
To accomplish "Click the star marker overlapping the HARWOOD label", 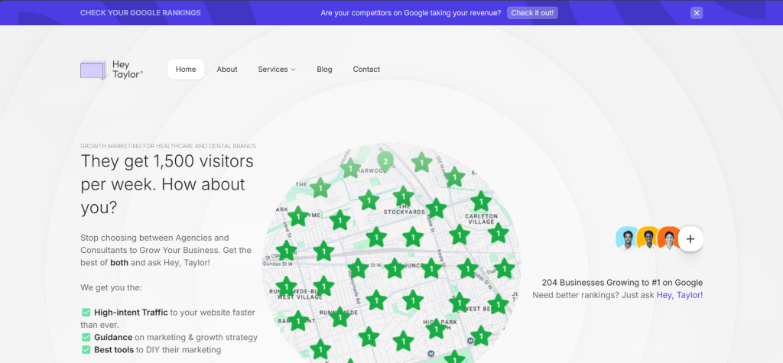I will (x=350, y=169).
